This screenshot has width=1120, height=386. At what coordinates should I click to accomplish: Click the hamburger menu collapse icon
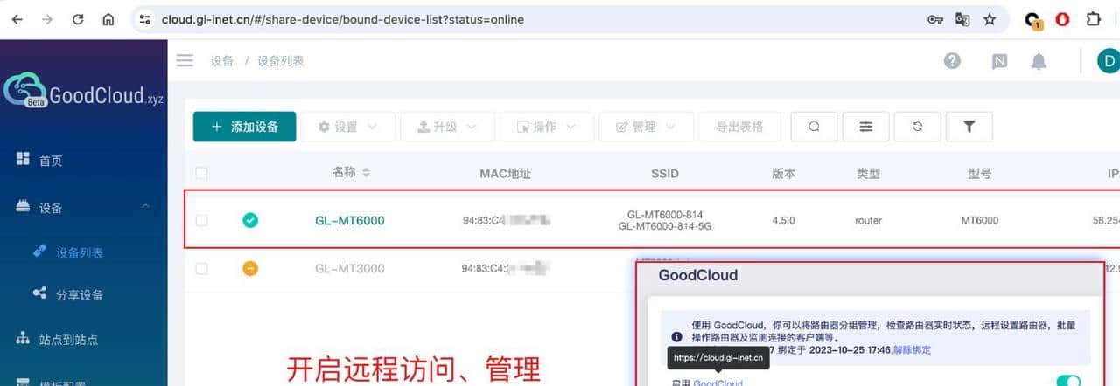click(x=185, y=60)
